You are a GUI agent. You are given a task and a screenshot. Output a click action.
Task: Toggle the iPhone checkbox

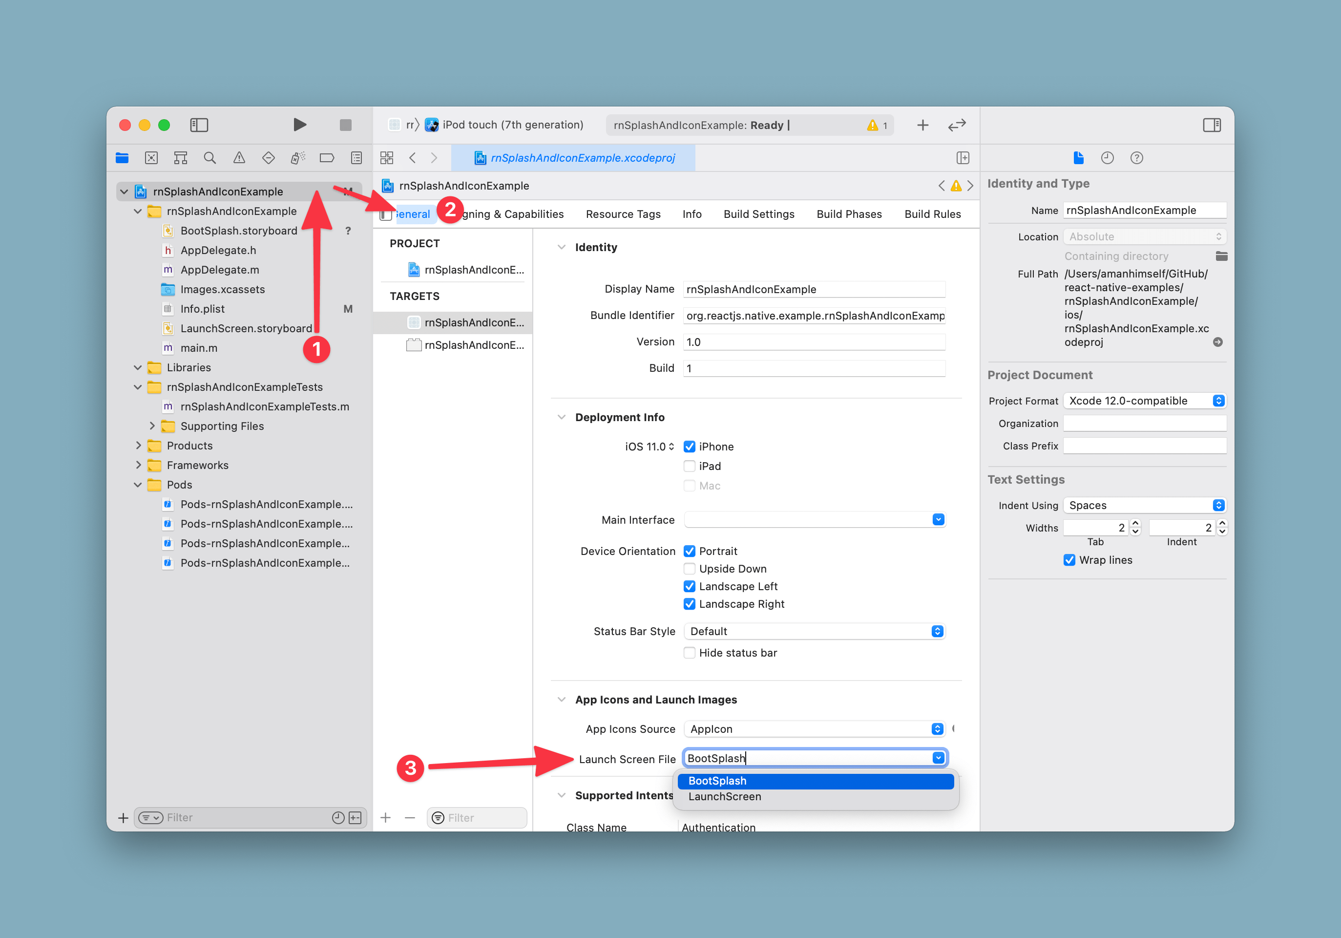(689, 447)
